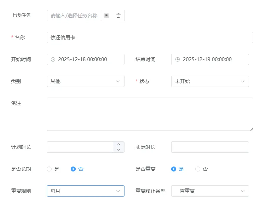Open the 开始时间 date picker field

pyautogui.click(x=88, y=59)
